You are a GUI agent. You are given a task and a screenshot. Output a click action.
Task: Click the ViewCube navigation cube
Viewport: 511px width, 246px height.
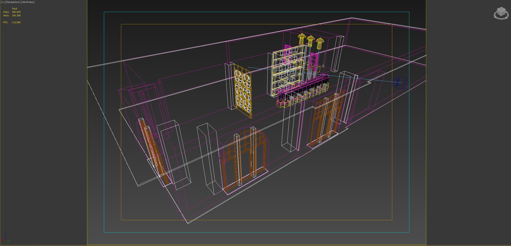coord(501,13)
